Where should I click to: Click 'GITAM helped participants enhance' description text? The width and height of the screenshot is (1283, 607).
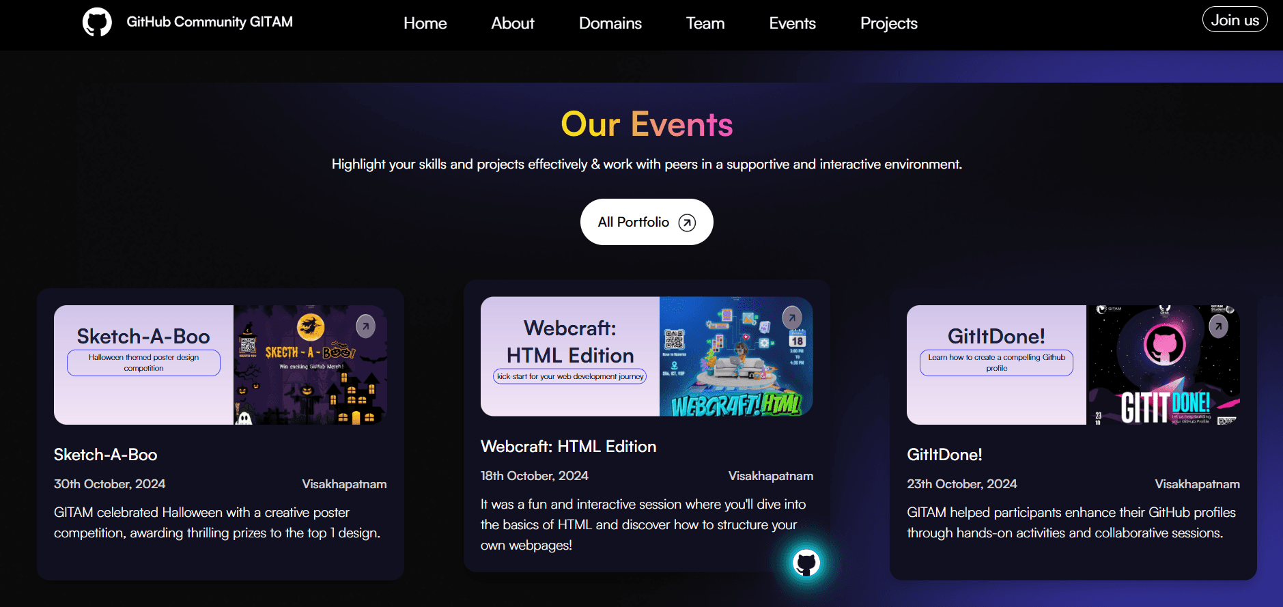coord(1071,523)
